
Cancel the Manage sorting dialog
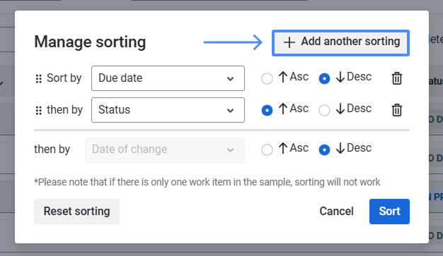336,212
